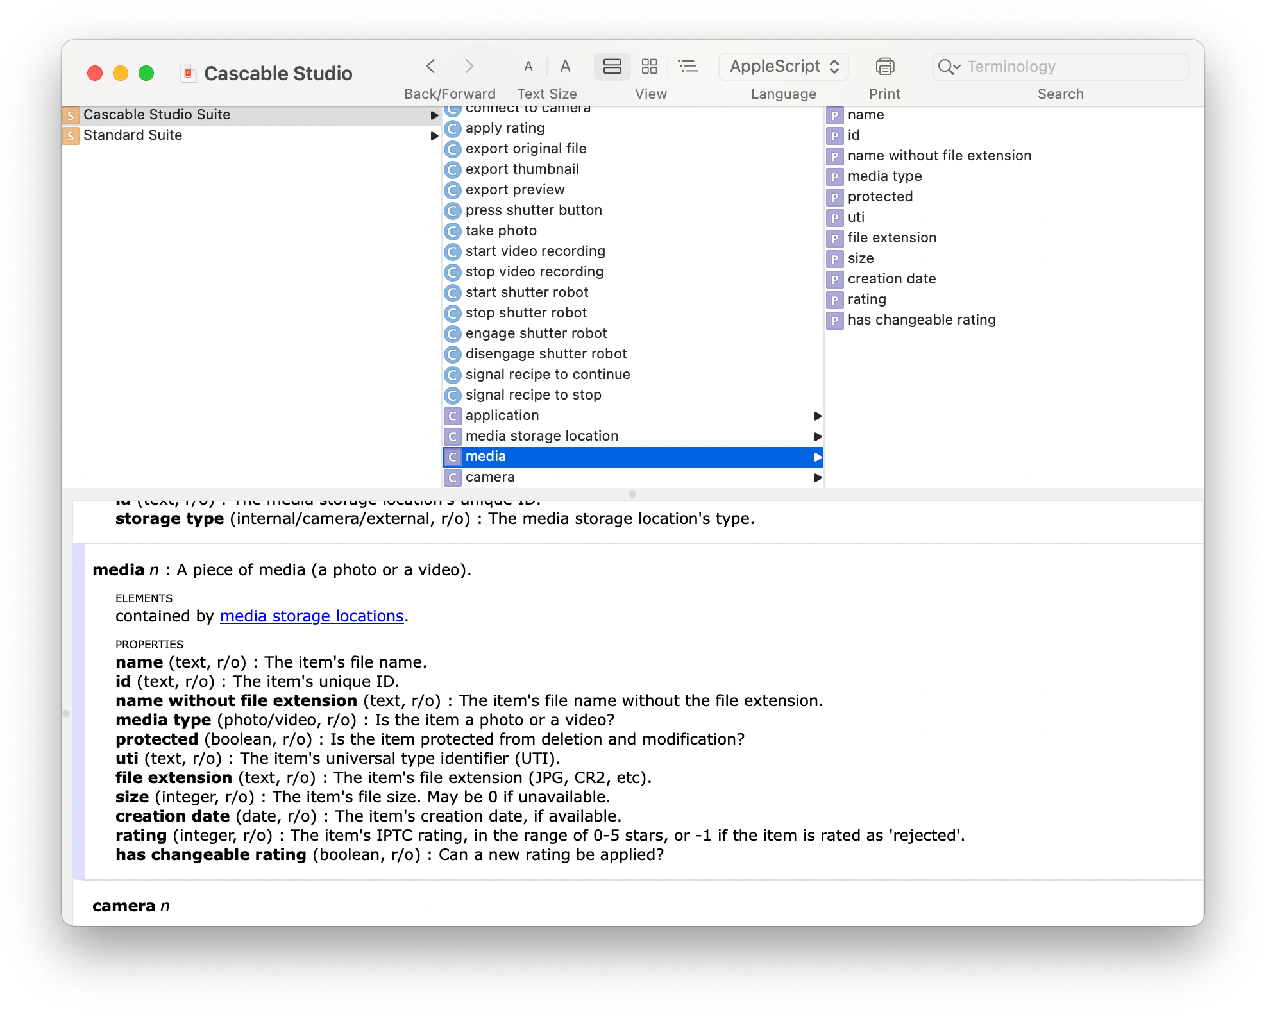Click the engage shutter robot command icon
This screenshot has height=1012, width=1266.
click(453, 334)
